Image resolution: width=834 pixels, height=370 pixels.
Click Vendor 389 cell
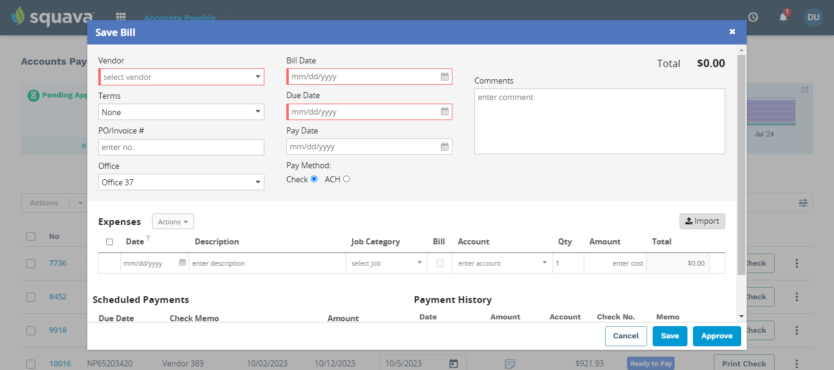(183, 364)
